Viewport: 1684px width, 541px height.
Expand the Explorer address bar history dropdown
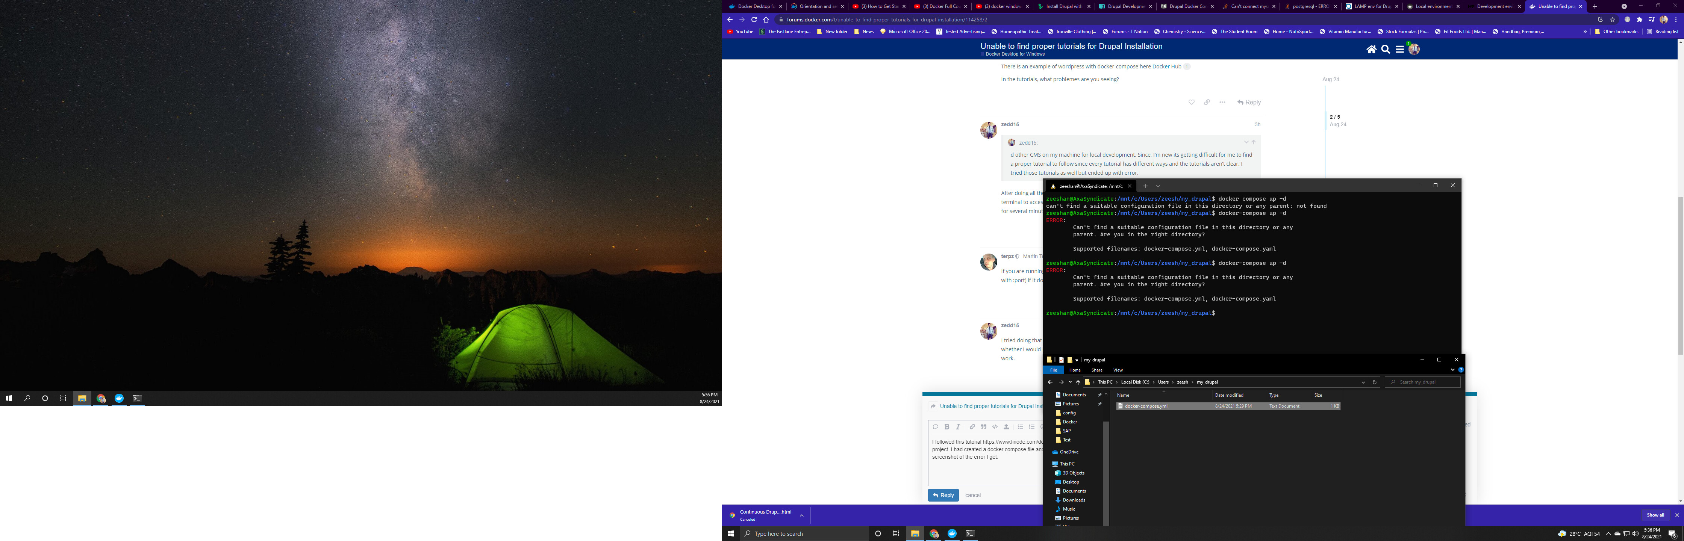pos(1363,382)
